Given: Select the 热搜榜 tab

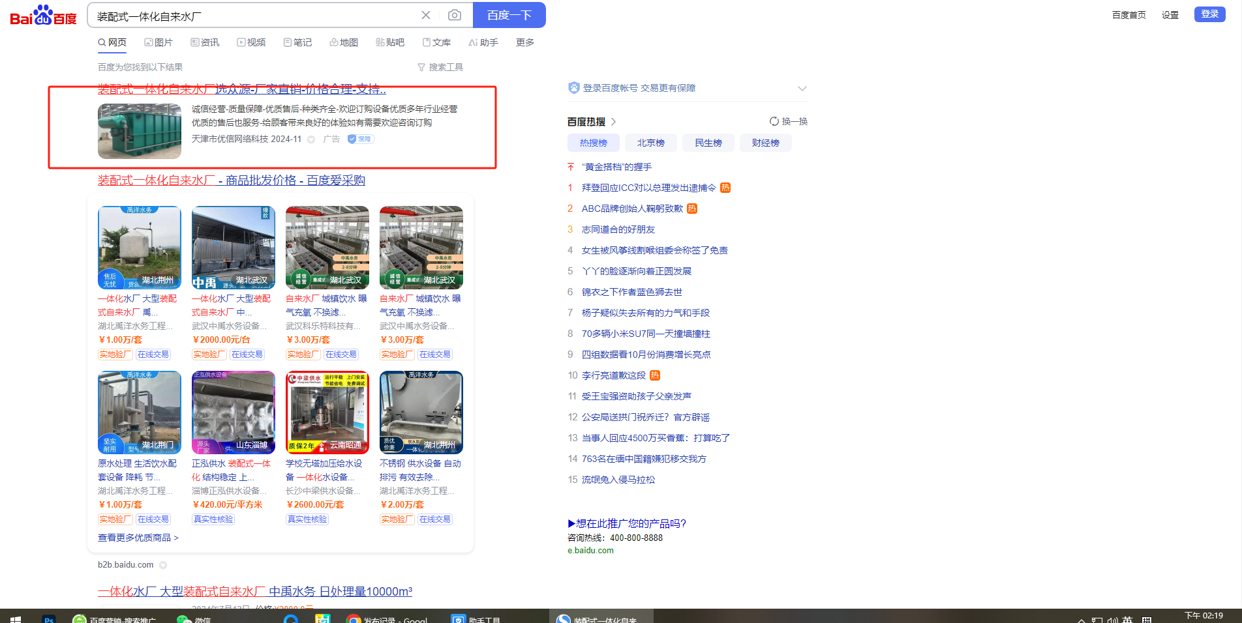Looking at the screenshot, I should click(x=594, y=143).
